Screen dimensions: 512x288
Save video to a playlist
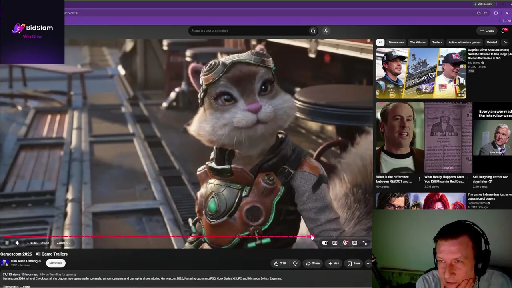point(354,263)
